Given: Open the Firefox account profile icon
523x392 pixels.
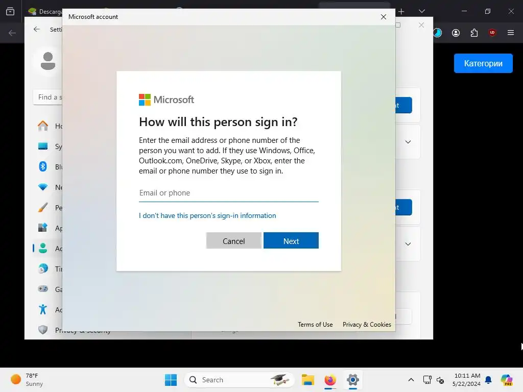Looking at the screenshot, I should [456, 33].
